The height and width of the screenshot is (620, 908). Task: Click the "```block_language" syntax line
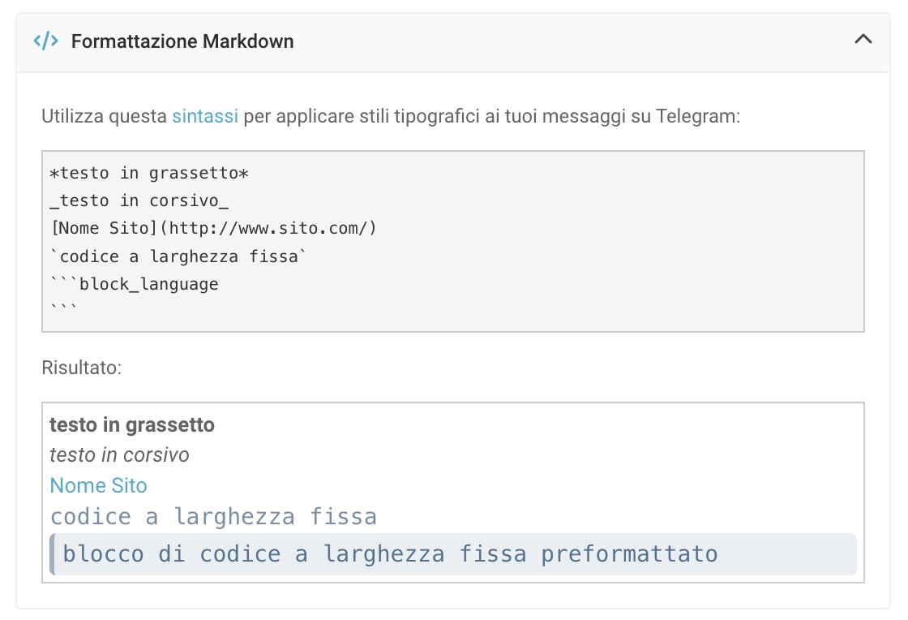pos(134,284)
